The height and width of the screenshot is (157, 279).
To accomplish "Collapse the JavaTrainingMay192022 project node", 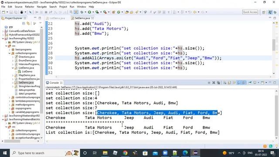I will 3,38.
